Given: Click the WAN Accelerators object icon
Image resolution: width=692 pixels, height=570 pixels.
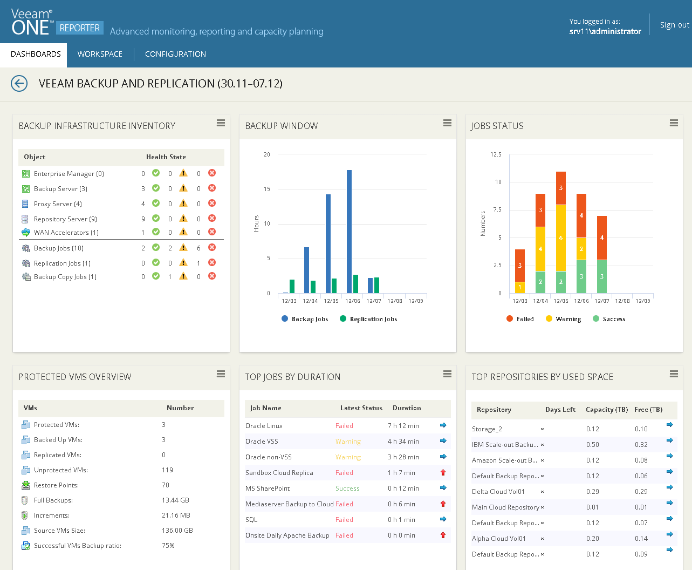Looking at the screenshot, I should [25, 233].
